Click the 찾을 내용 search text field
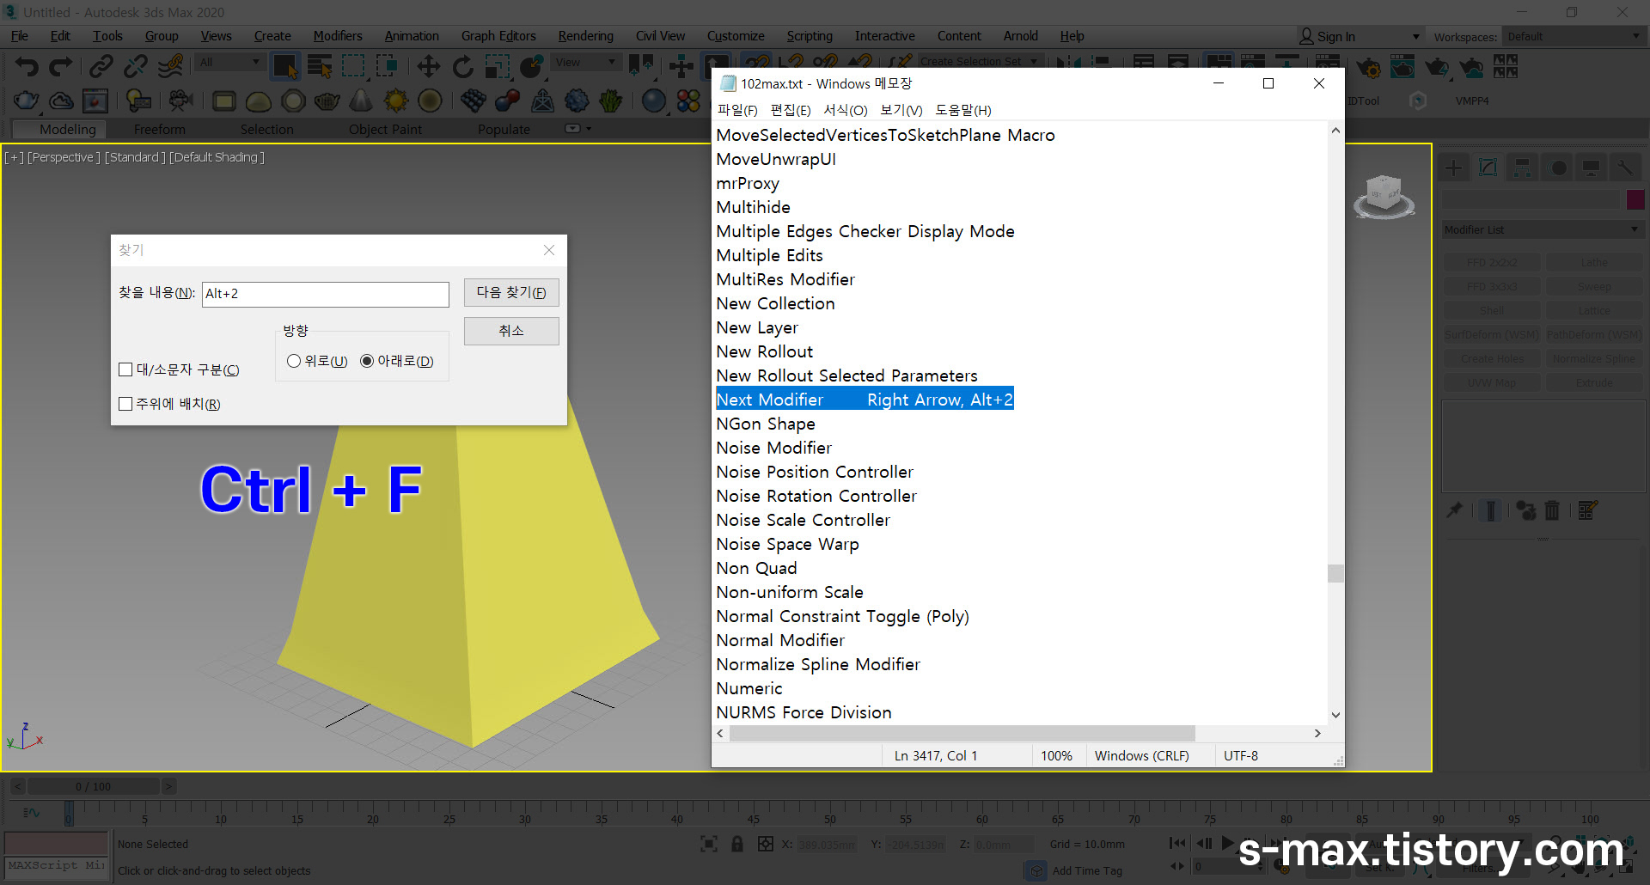The image size is (1650, 885). tap(326, 294)
